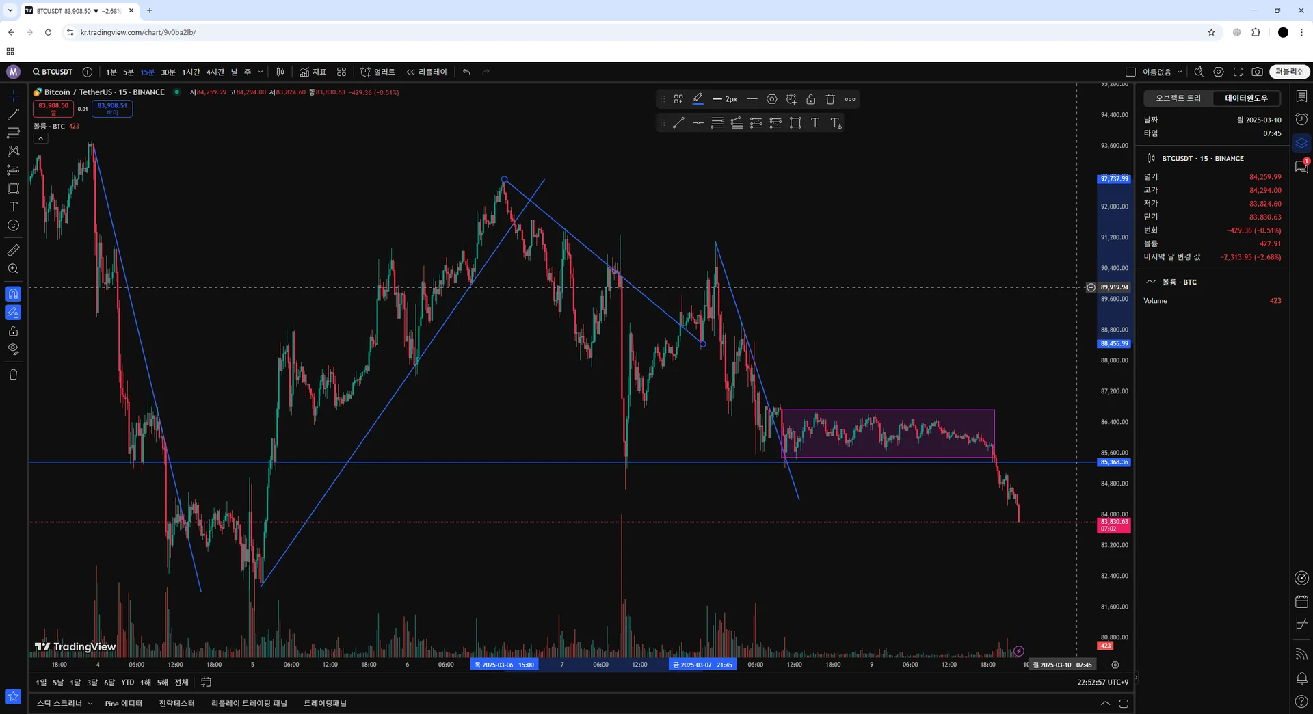Toggle the stay-in-drawing-mode pencil lock
Viewport: 1313px width, 714px height.
13,313
